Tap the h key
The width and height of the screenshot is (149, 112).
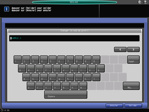70,77
